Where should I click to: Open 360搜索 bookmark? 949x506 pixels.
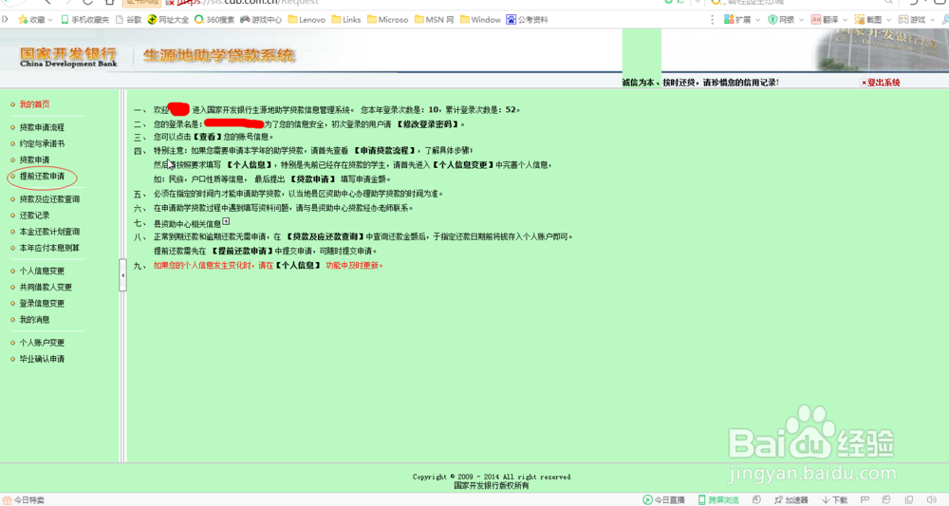point(214,20)
